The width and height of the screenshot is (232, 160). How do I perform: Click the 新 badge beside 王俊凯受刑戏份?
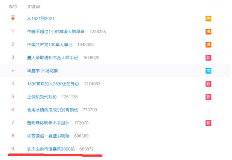(208, 97)
